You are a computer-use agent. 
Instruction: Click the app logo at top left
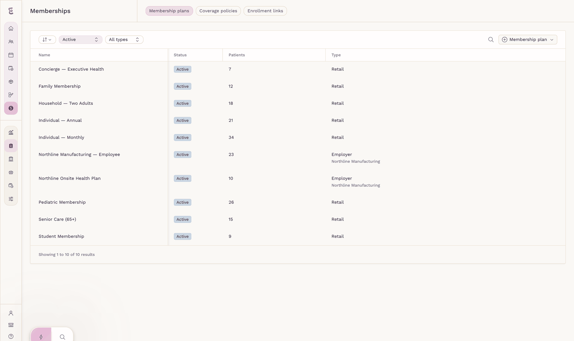click(x=11, y=11)
